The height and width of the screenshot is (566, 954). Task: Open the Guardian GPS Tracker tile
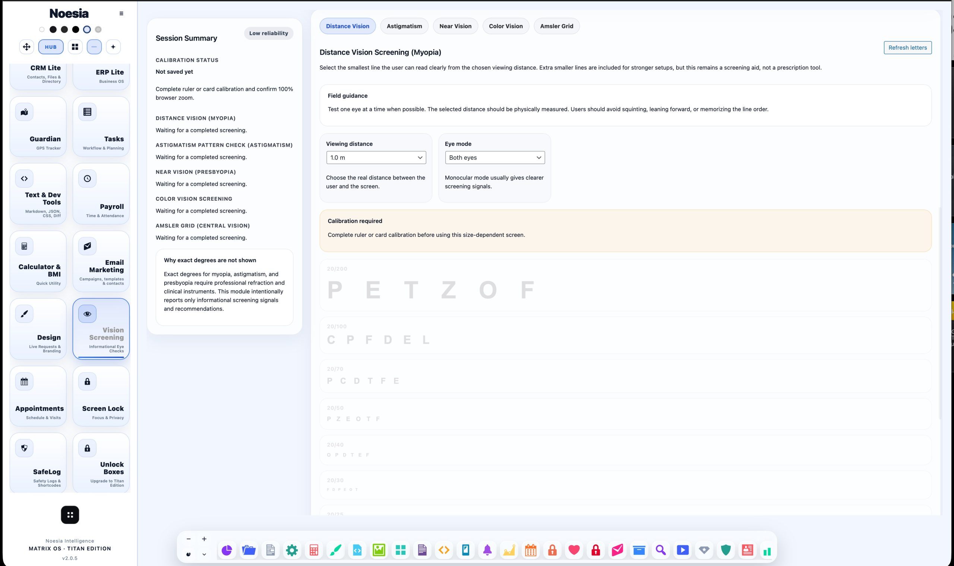38,127
